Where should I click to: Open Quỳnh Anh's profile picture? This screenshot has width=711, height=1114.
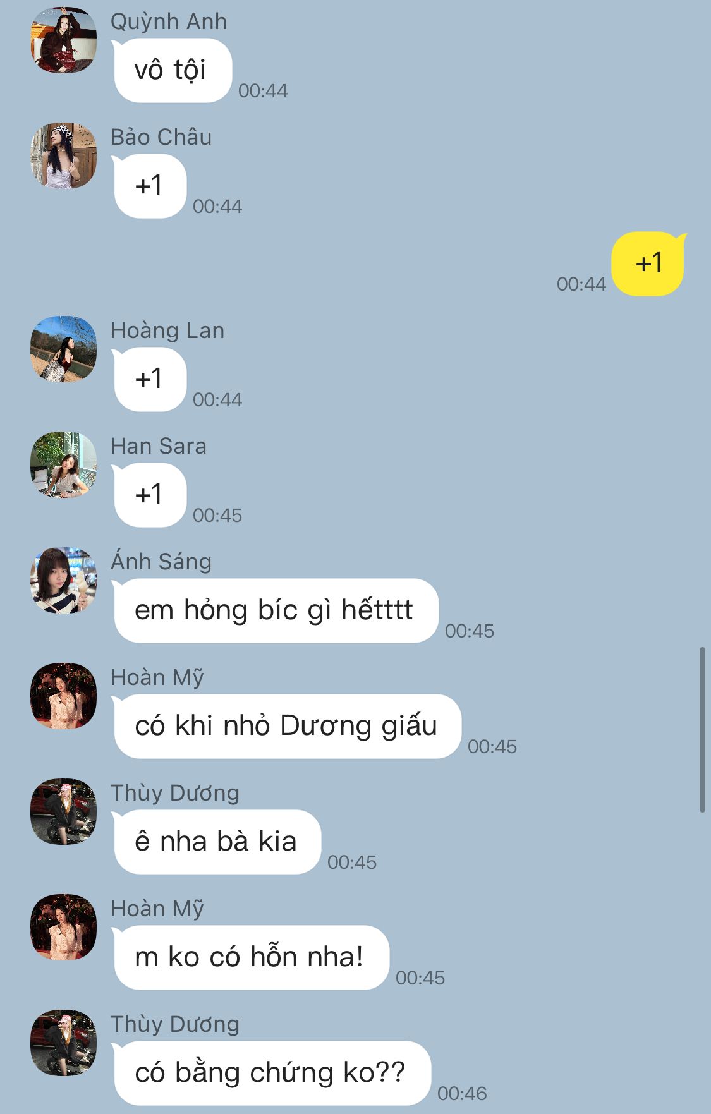[63, 40]
